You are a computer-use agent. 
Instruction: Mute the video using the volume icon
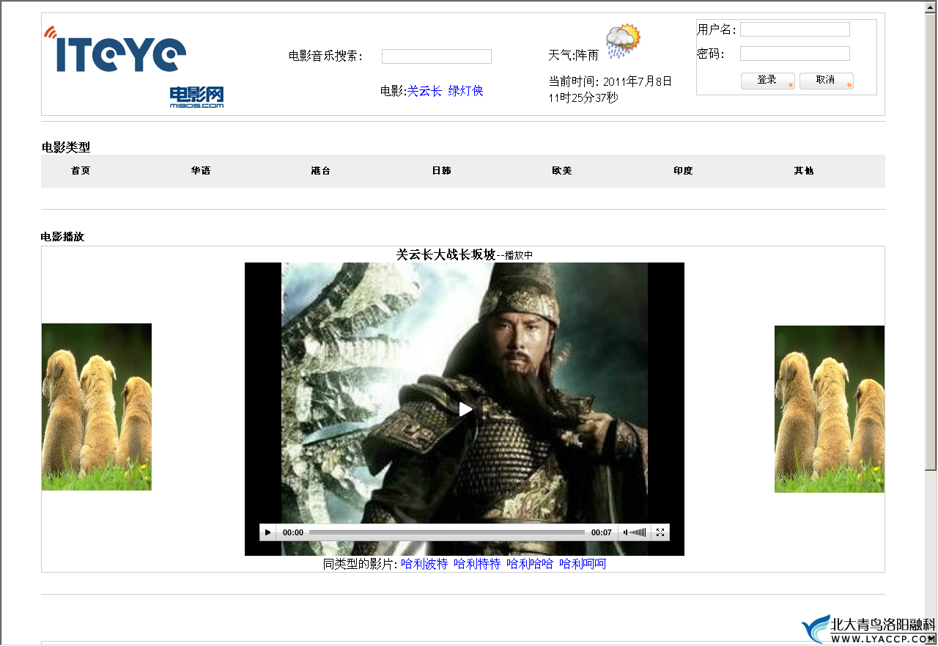pos(626,532)
